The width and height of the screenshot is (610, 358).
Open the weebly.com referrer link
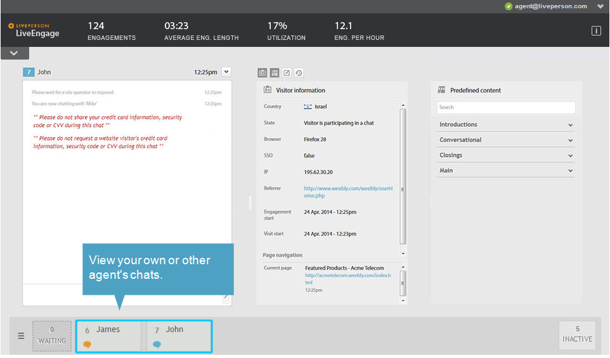[347, 192]
